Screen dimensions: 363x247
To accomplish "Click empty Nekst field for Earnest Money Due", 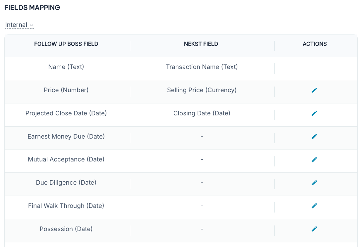I will [x=202, y=136].
